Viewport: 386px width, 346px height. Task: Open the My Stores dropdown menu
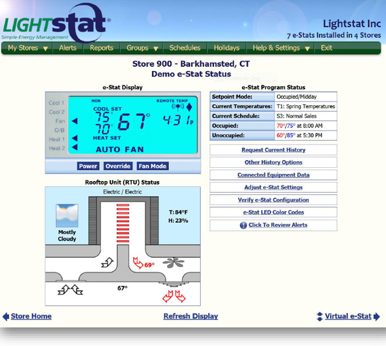(28, 48)
